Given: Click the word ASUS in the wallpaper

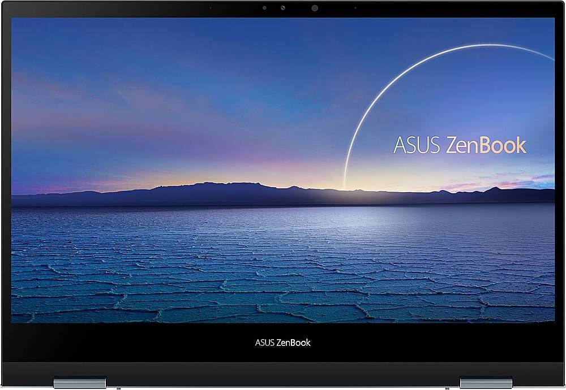Looking at the screenshot, I should click(x=417, y=145).
